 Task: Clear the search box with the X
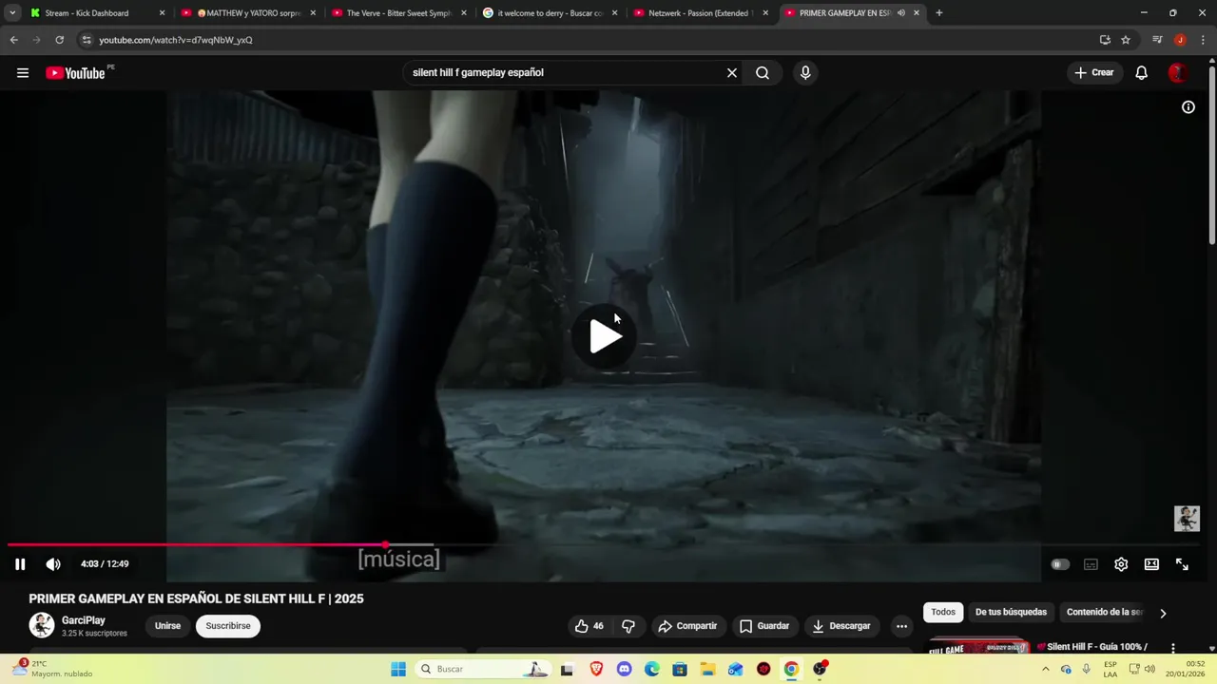732,73
